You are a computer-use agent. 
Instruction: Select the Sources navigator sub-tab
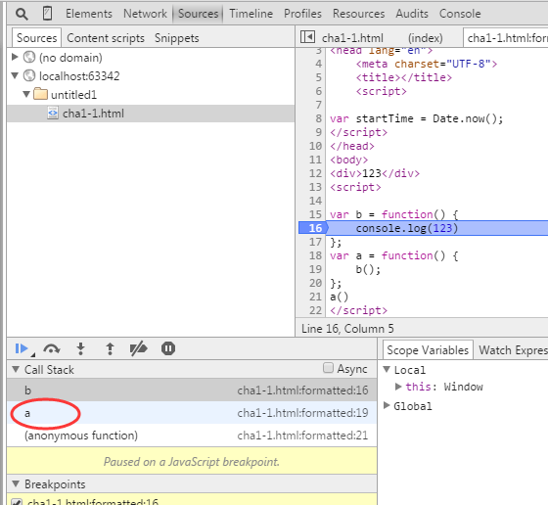[37, 38]
